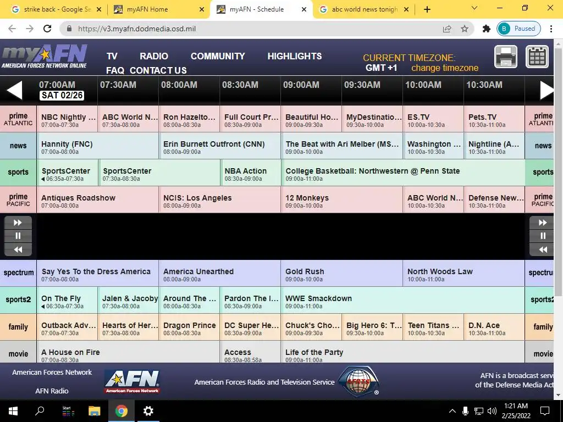563x422 pixels.
Task: Open the calendar date picker icon
Action: coord(537,57)
